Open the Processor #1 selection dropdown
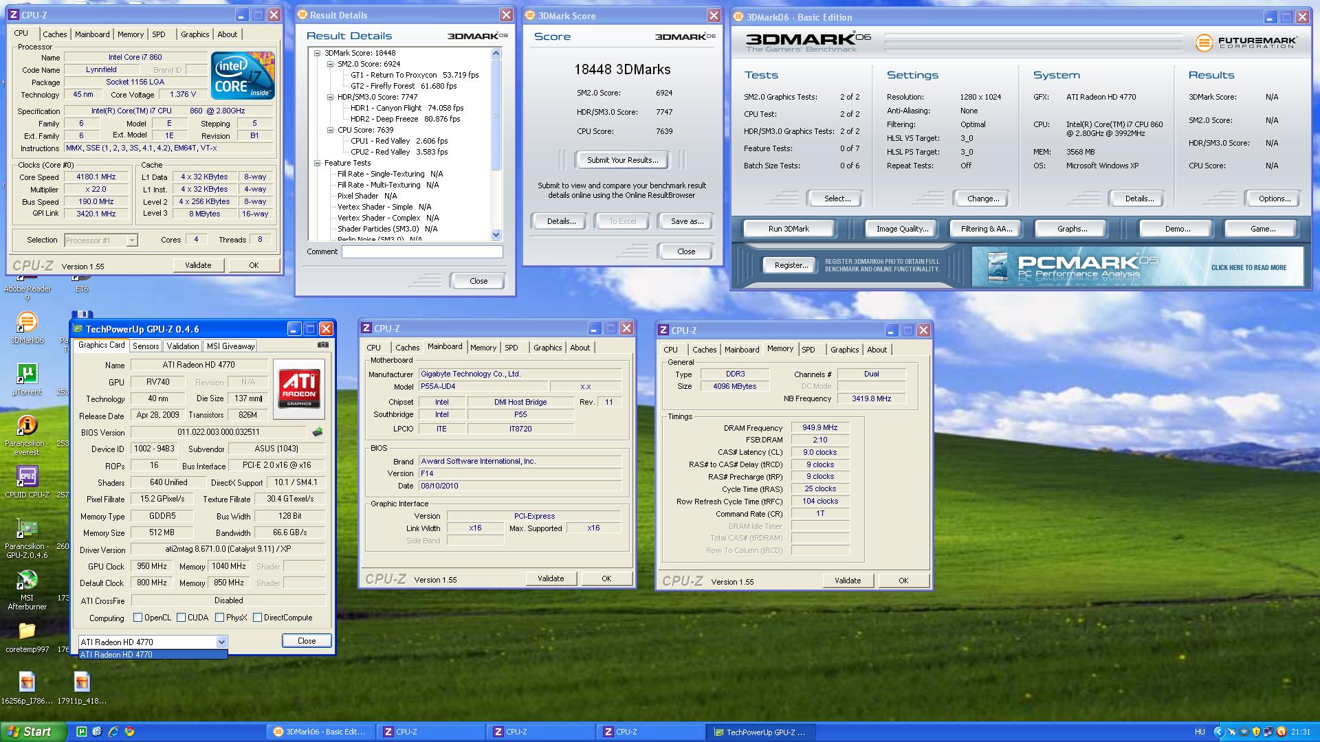The image size is (1320, 742). pos(132,240)
